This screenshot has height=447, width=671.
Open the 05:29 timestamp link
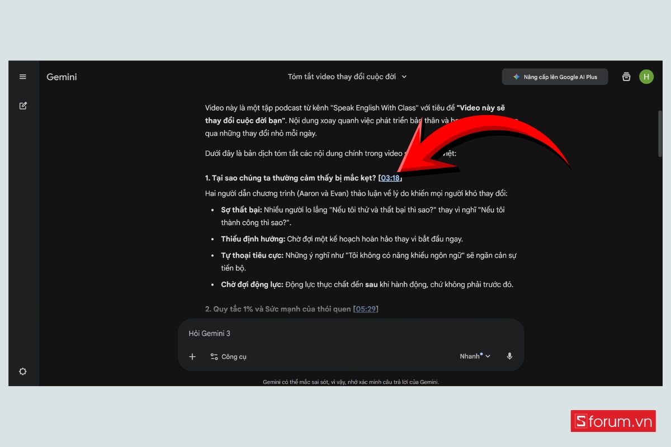tap(366, 309)
